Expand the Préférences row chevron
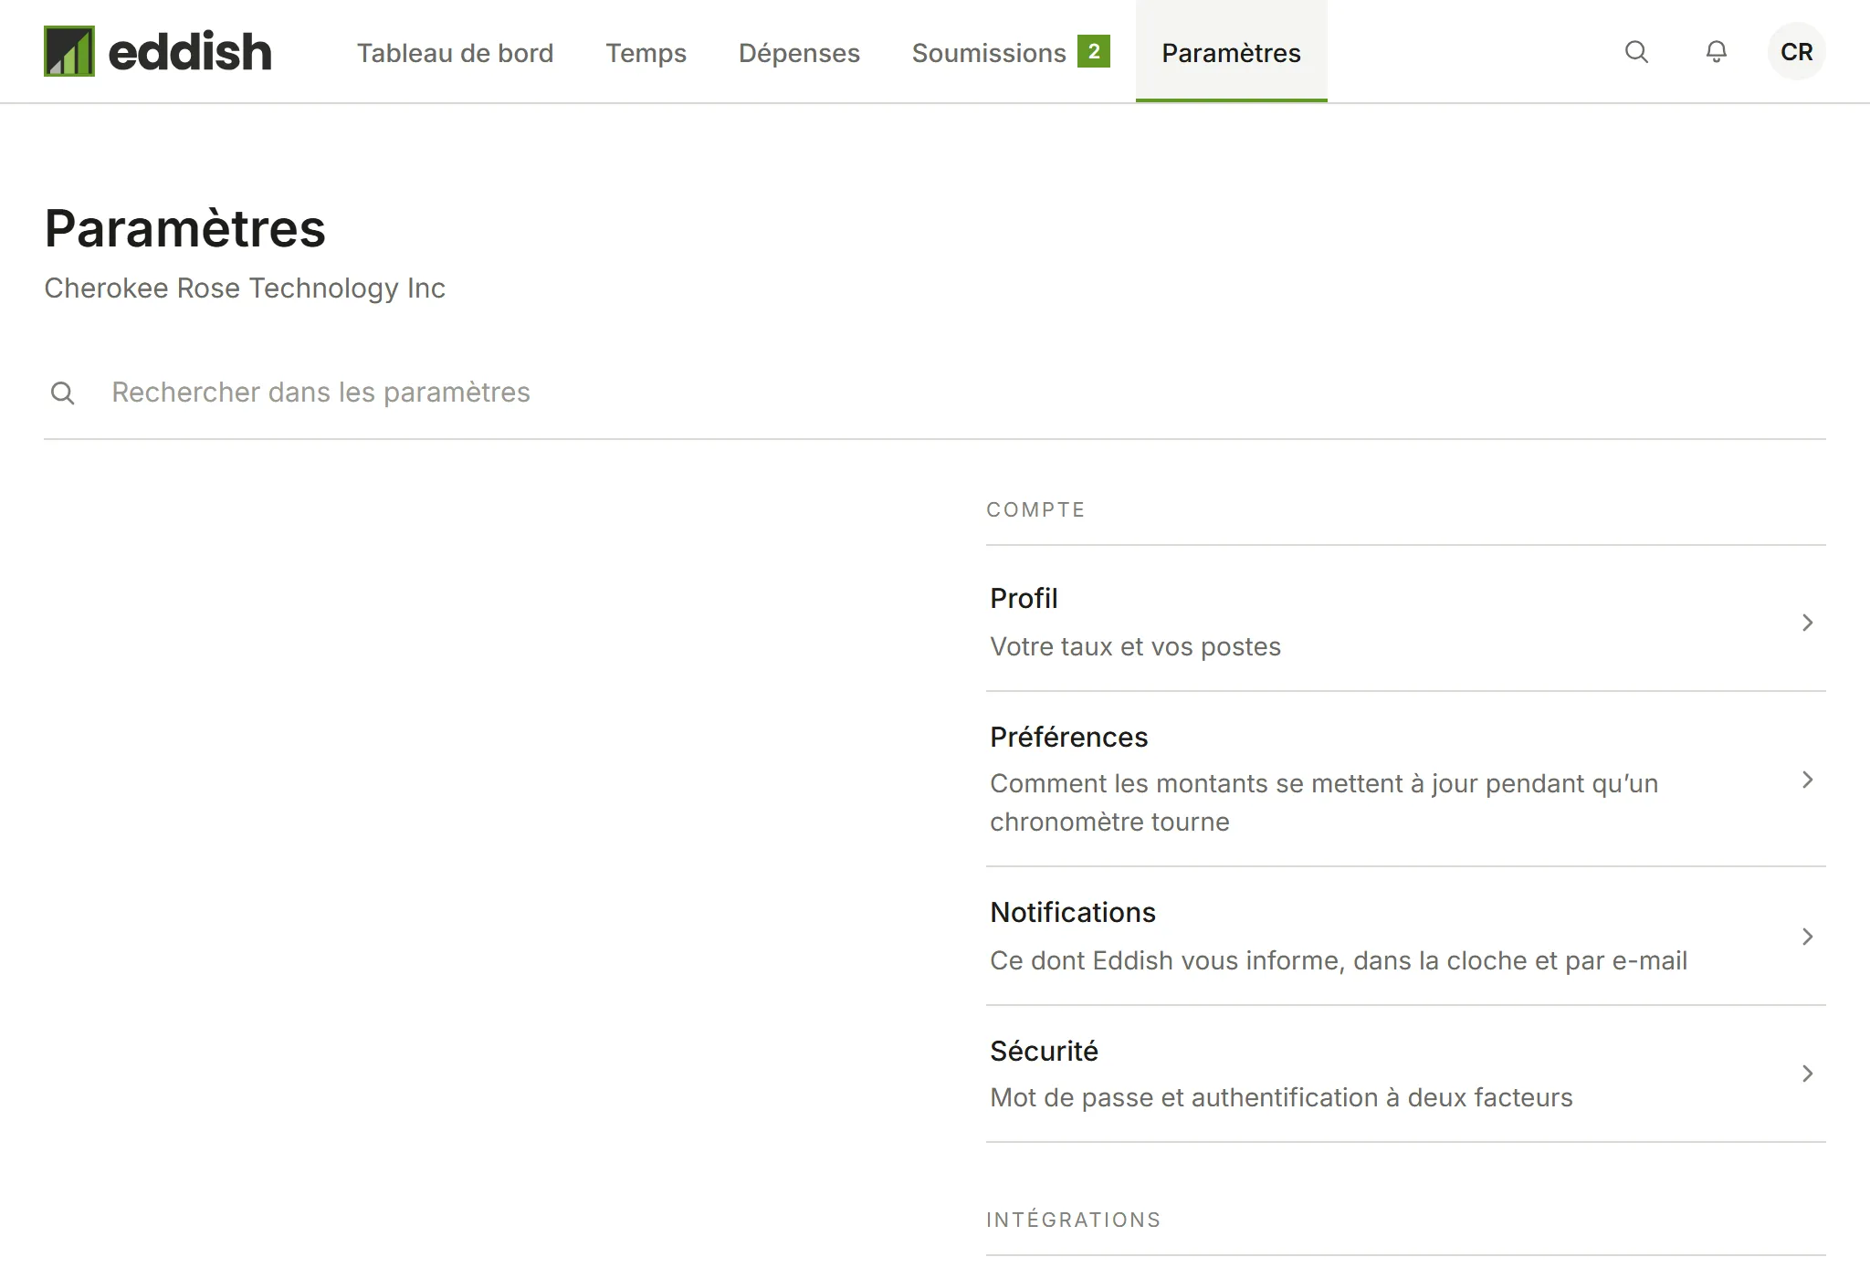The height and width of the screenshot is (1278, 1870). 1807,780
